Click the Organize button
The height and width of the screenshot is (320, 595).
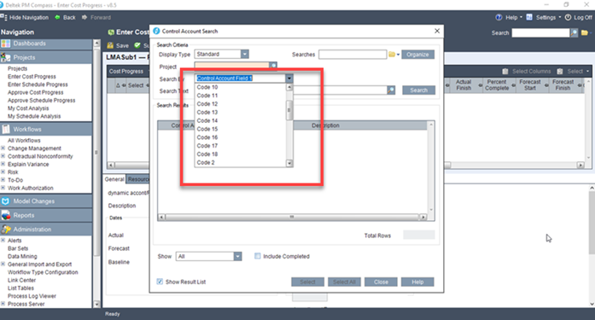coord(417,55)
